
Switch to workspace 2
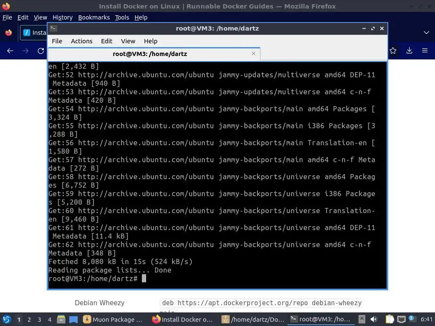point(29,320)
